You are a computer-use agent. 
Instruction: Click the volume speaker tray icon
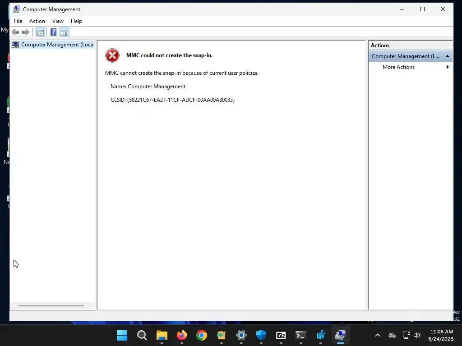[417, 335]
